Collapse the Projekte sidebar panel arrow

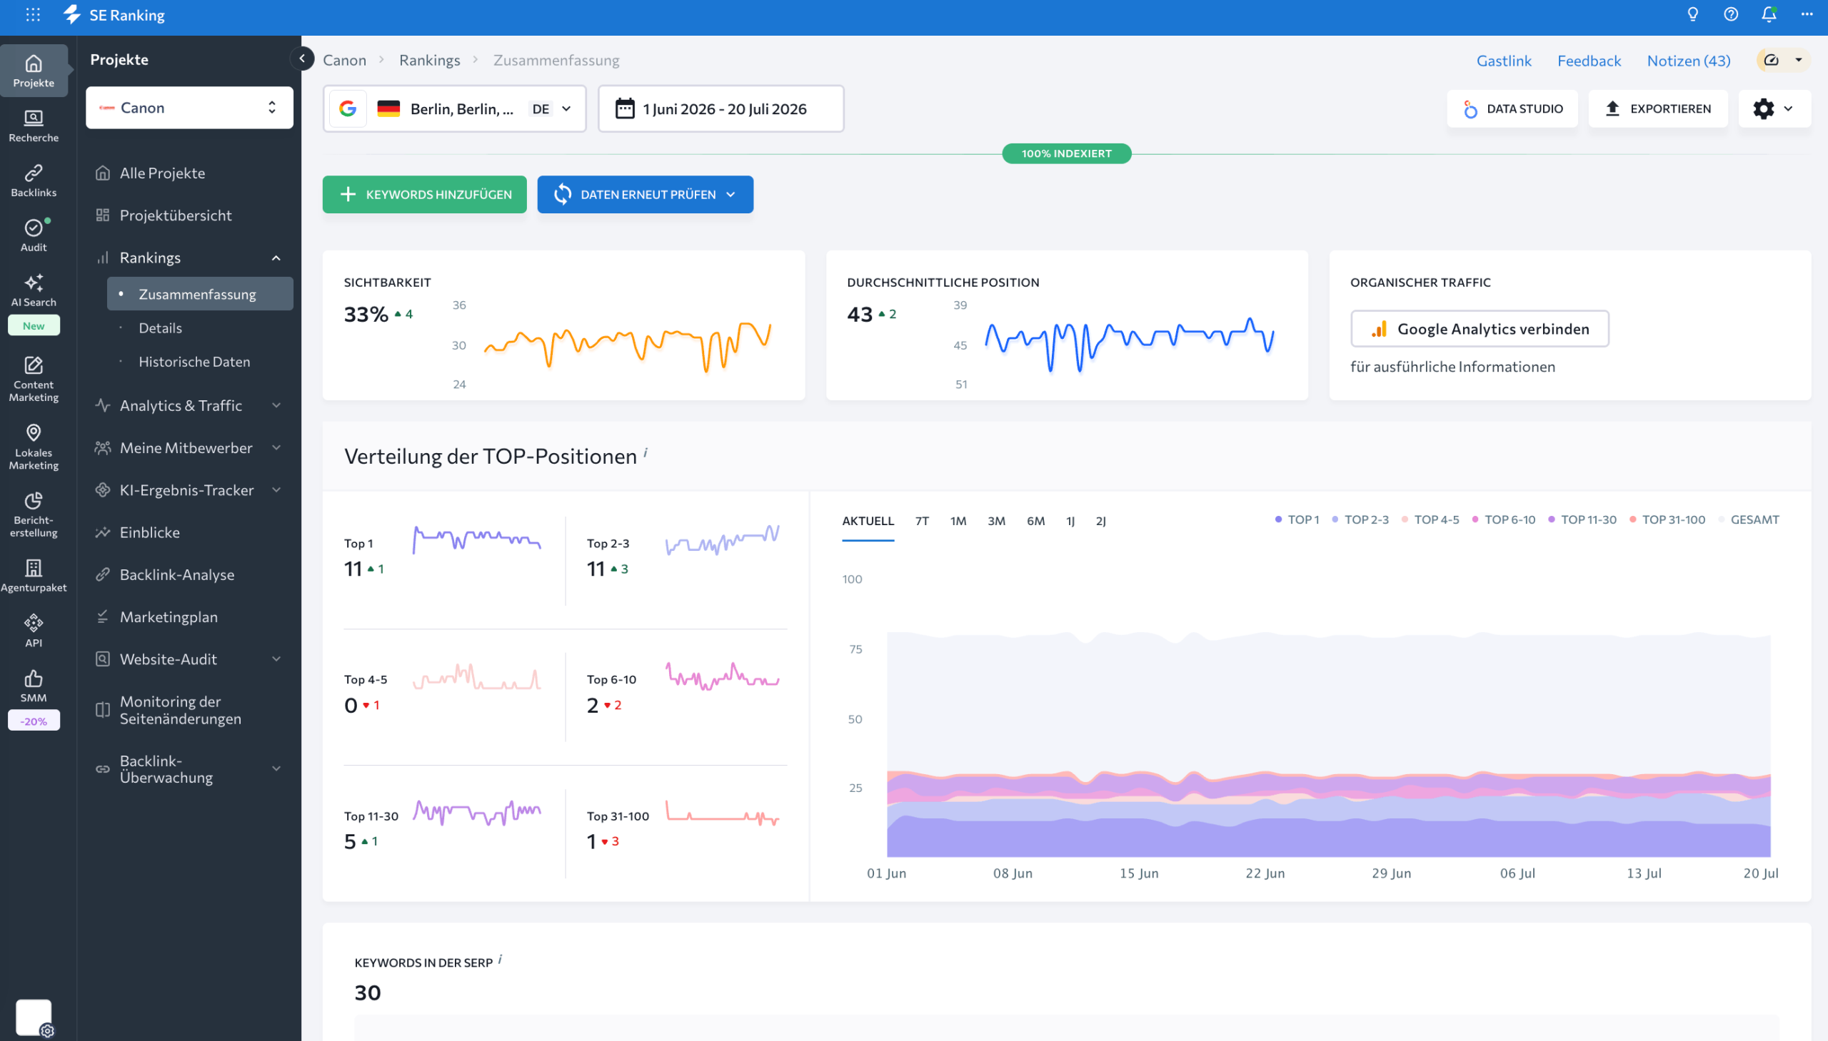[303, 59]
